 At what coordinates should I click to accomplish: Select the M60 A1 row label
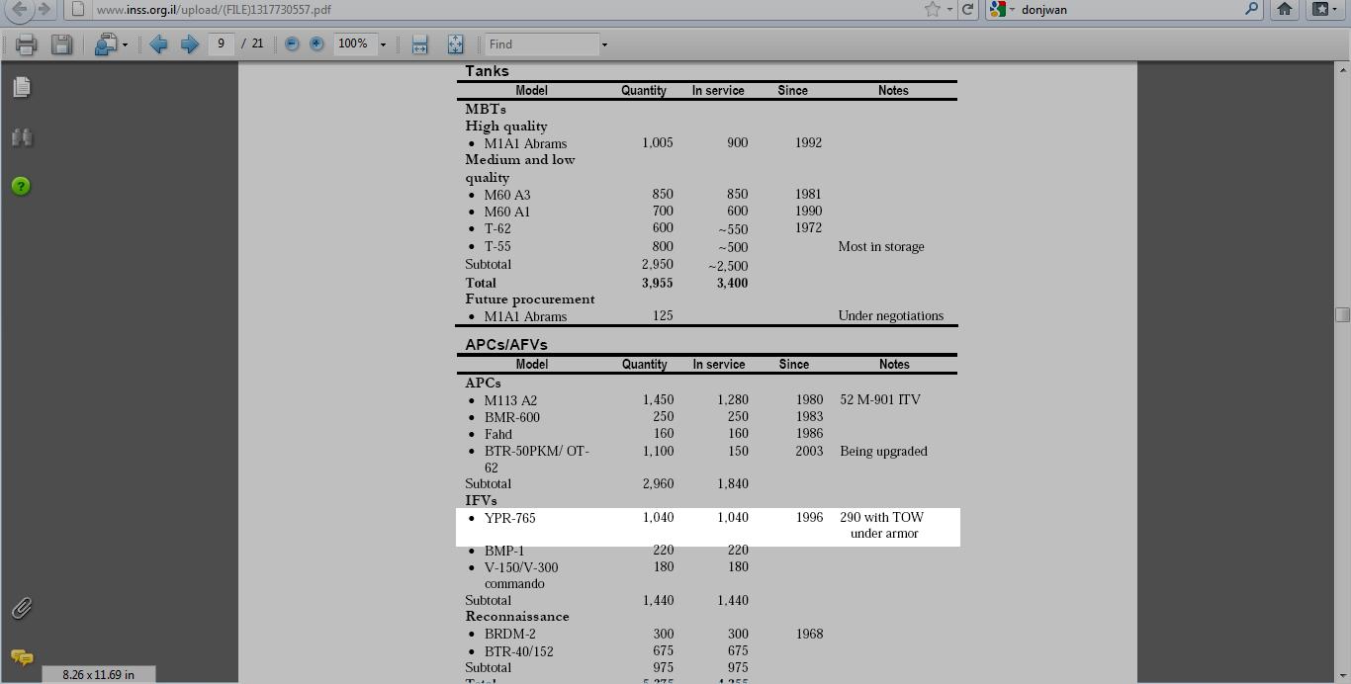click(507, 212)
